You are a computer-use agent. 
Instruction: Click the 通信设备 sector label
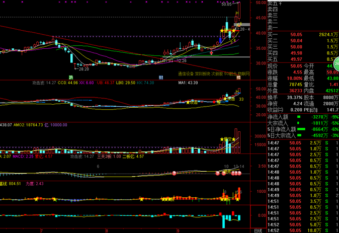pyautogui.click(x=186, y=74)
